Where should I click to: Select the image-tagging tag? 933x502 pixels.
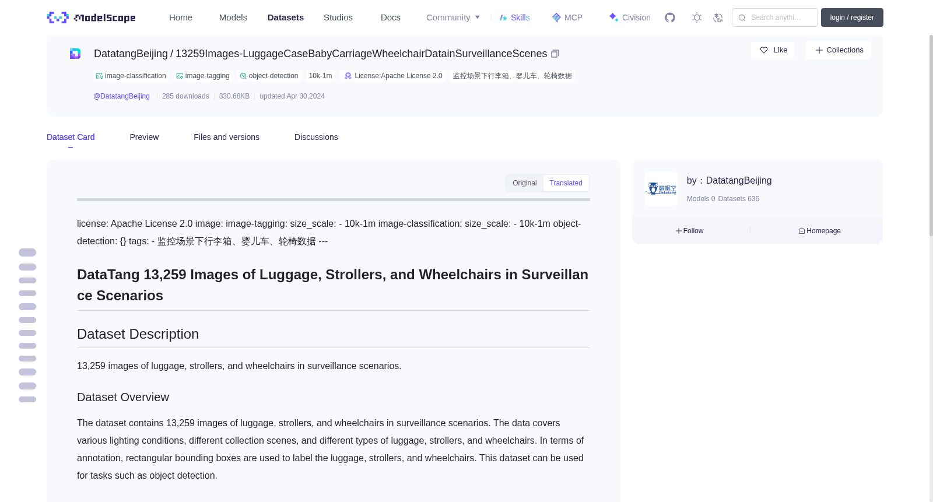tap(203, 76)
